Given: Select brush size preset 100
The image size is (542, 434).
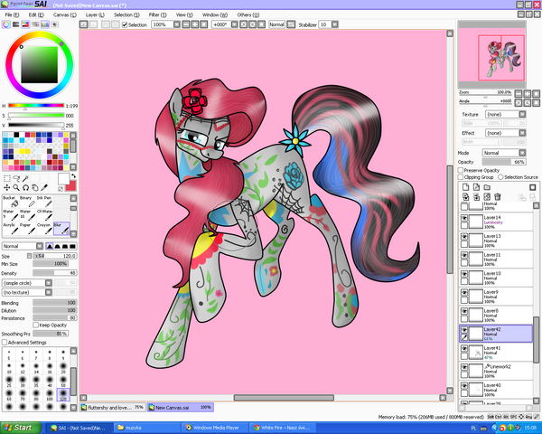Looking at the screenshot, I should point(50,395).
